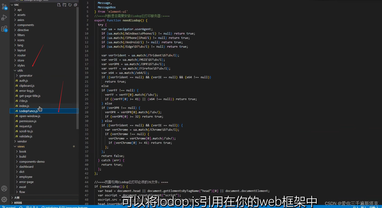Expand the lang folder
This screenshot has width=382, height=208.
(44, 45)
